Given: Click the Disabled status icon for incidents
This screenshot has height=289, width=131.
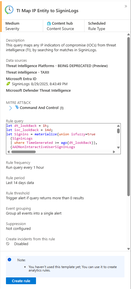Looking at the screenshot, I should coord(8,244).
